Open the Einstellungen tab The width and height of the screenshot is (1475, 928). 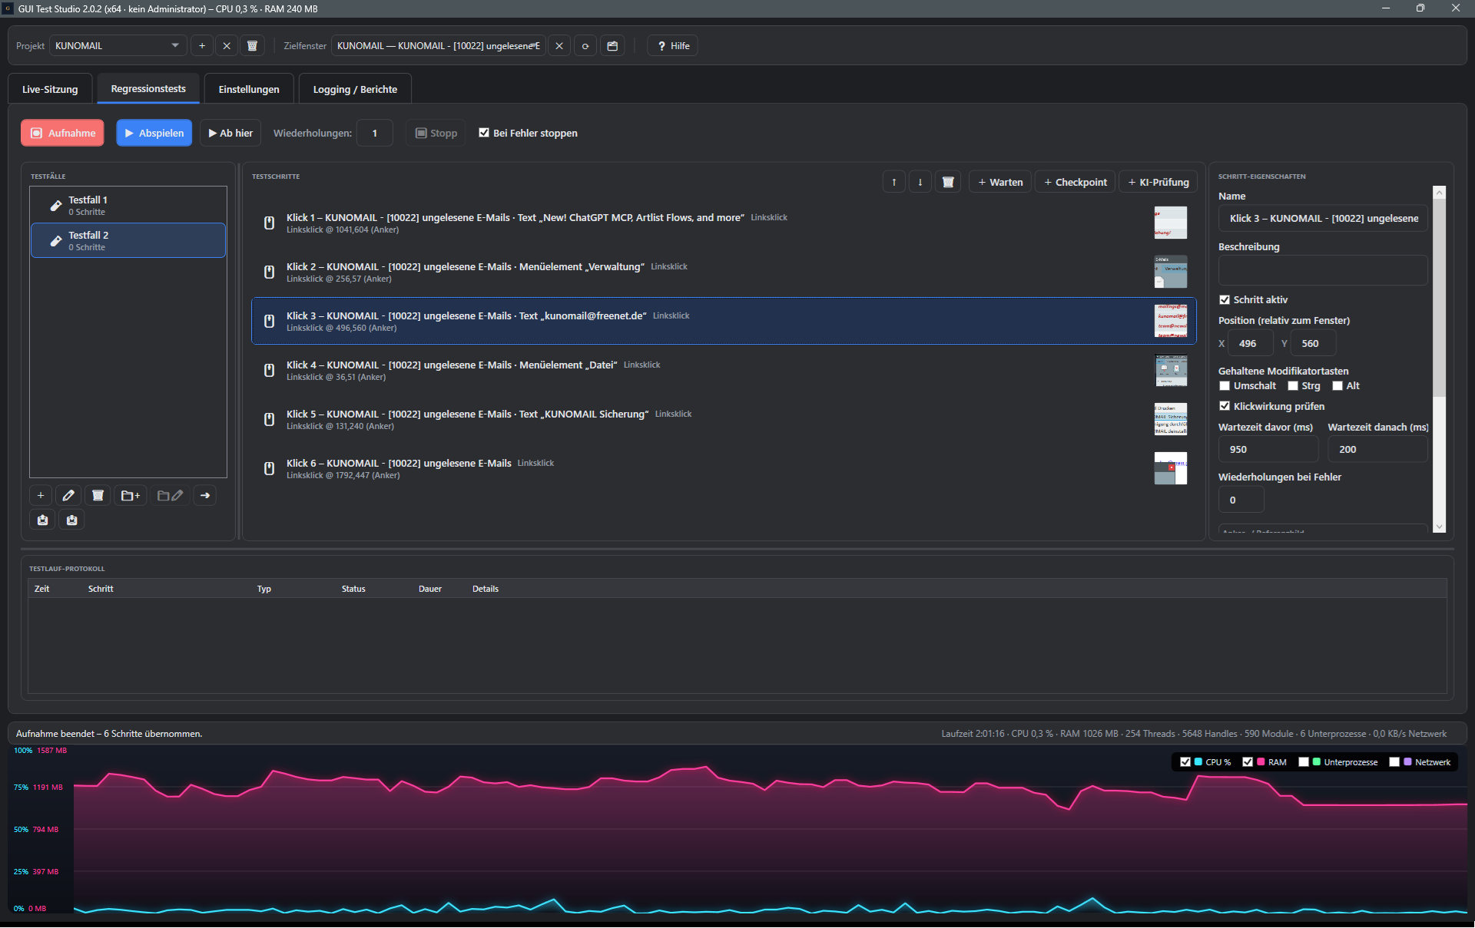click(x=249, y=89)
